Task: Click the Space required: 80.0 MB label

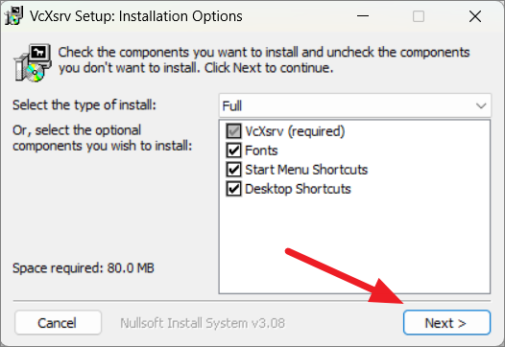Action: pyautogui.click(x=84, y=267)
